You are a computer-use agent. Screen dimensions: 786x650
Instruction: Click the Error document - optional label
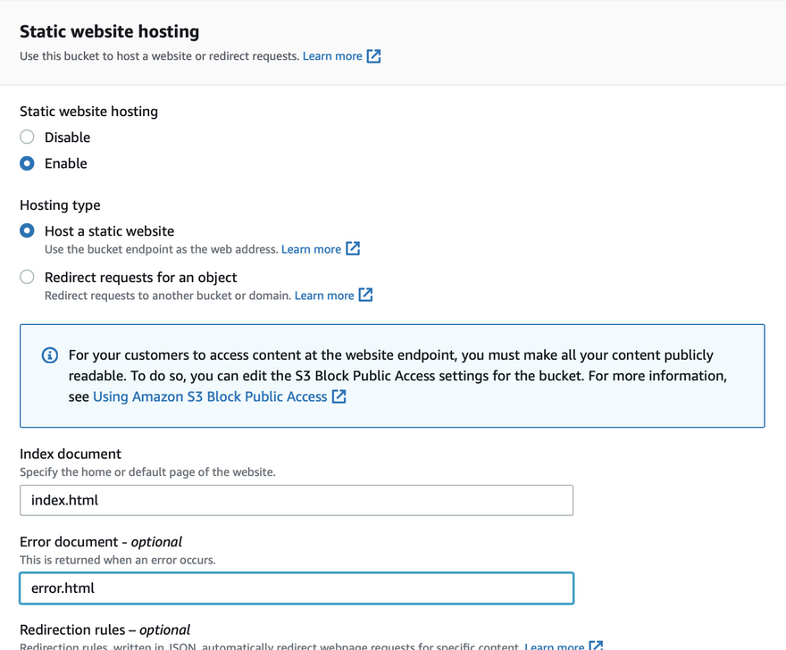pyautogui.click(x=101, y=541)
